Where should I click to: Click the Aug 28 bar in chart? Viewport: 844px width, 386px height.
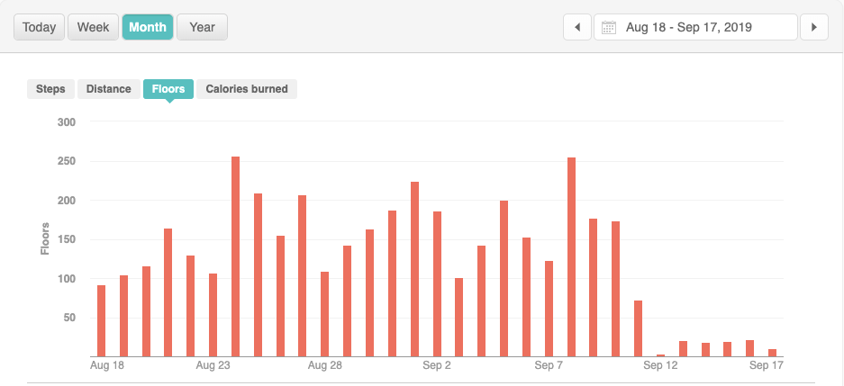(x=325, y=314)
